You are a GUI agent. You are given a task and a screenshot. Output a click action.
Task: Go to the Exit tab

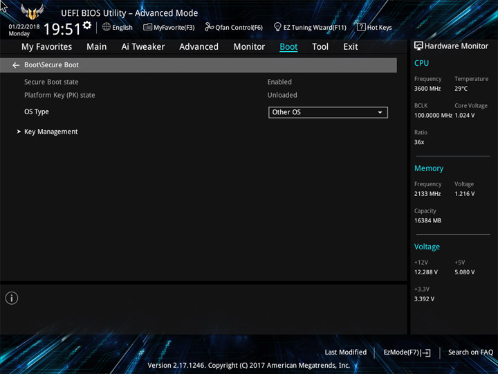point(351,47)
